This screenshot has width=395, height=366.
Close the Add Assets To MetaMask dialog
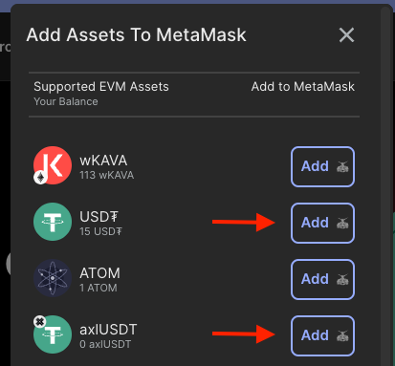click(346, 34)
